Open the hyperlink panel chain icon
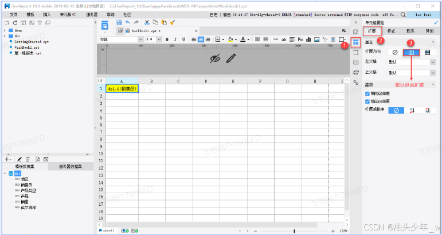442x235 pixels. point(356,83)
